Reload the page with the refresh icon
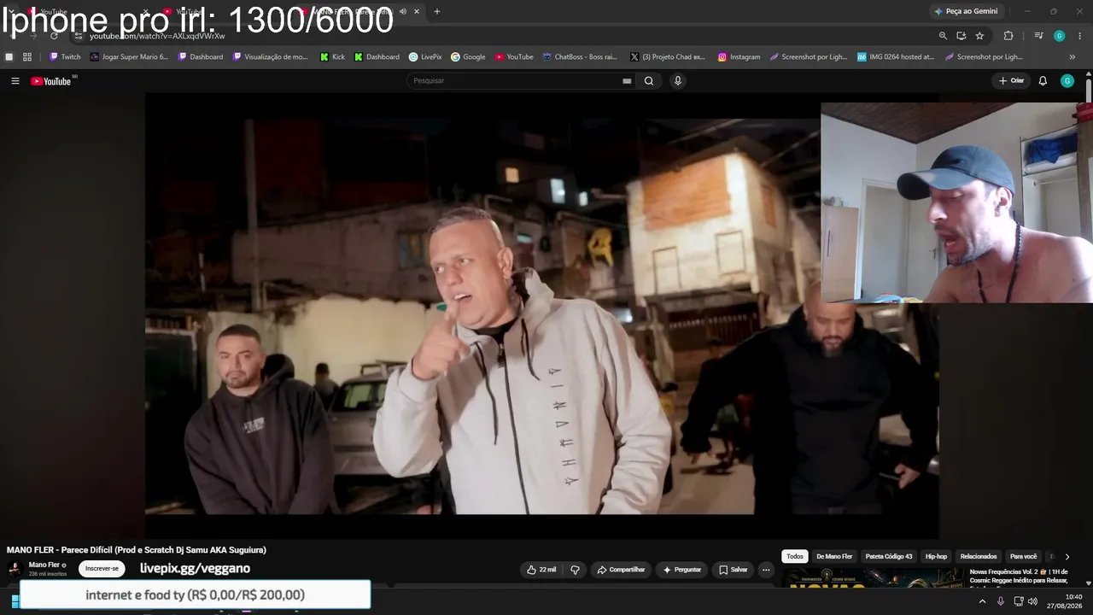This screenshot has width=1093, height=615. pyautogui.click(x=54, y=36)
